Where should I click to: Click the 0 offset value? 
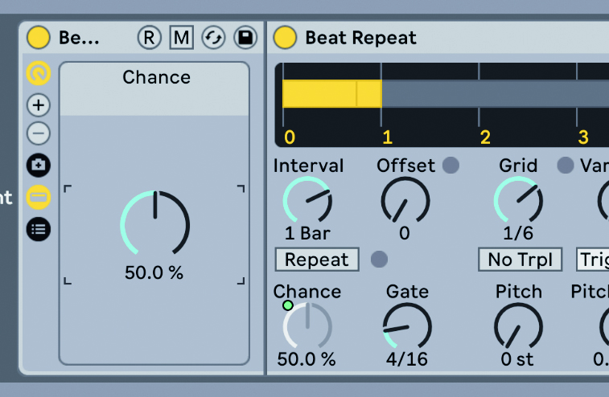(x=405, y=233)
